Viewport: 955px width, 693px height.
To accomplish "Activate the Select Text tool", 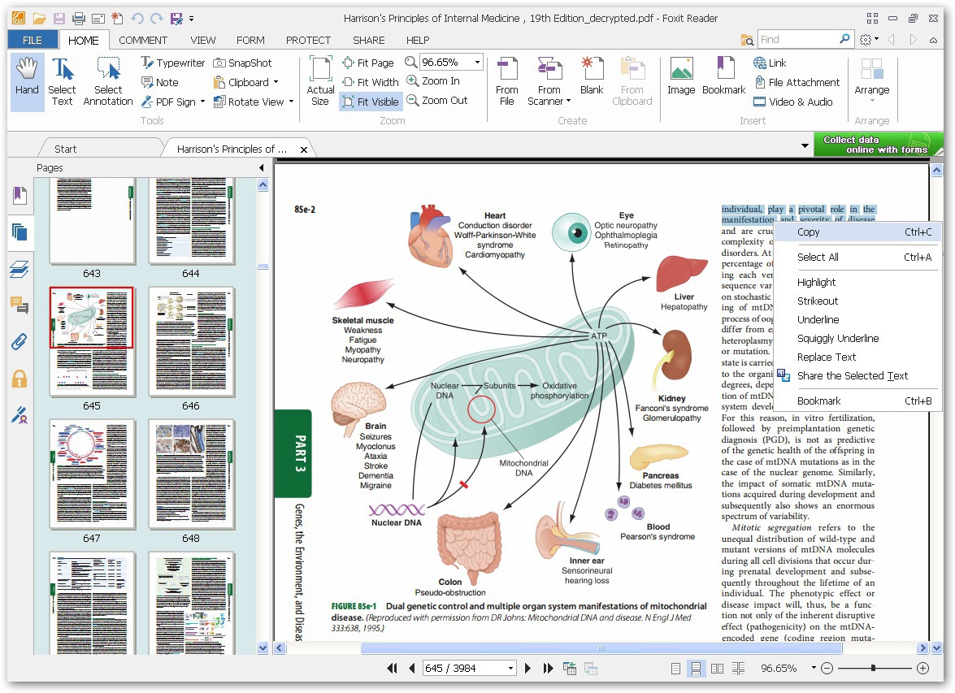I will click(62, 82).
